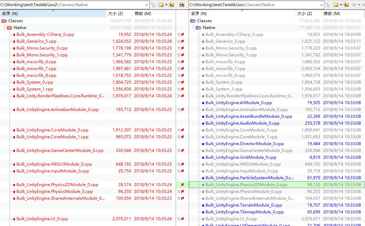
Task: Sort left pane by 名字 (N) column
Action: coord(53,14)
